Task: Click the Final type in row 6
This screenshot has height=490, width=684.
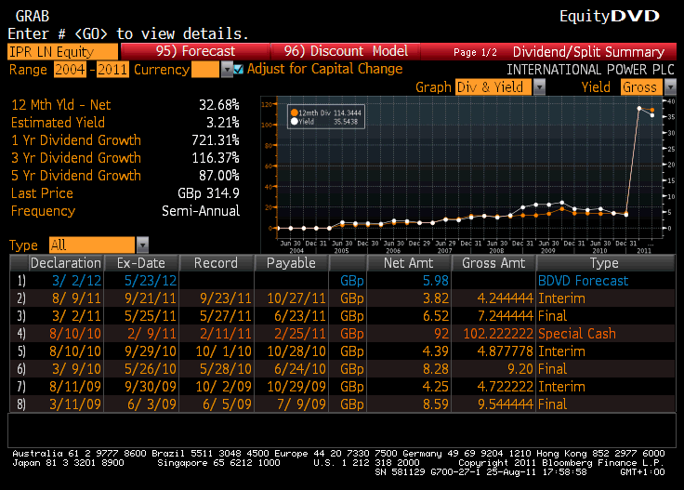Action: coord(552,369)
